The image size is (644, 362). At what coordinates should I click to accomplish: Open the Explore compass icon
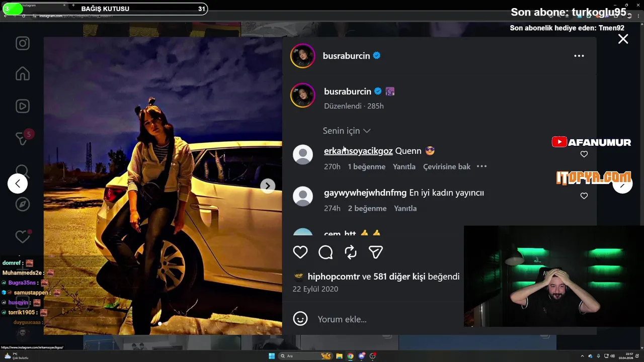click(23, 204)
